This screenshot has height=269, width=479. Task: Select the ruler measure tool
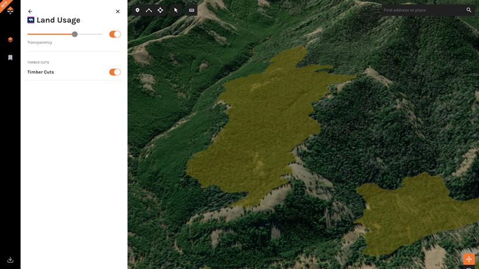coord(192,10)
